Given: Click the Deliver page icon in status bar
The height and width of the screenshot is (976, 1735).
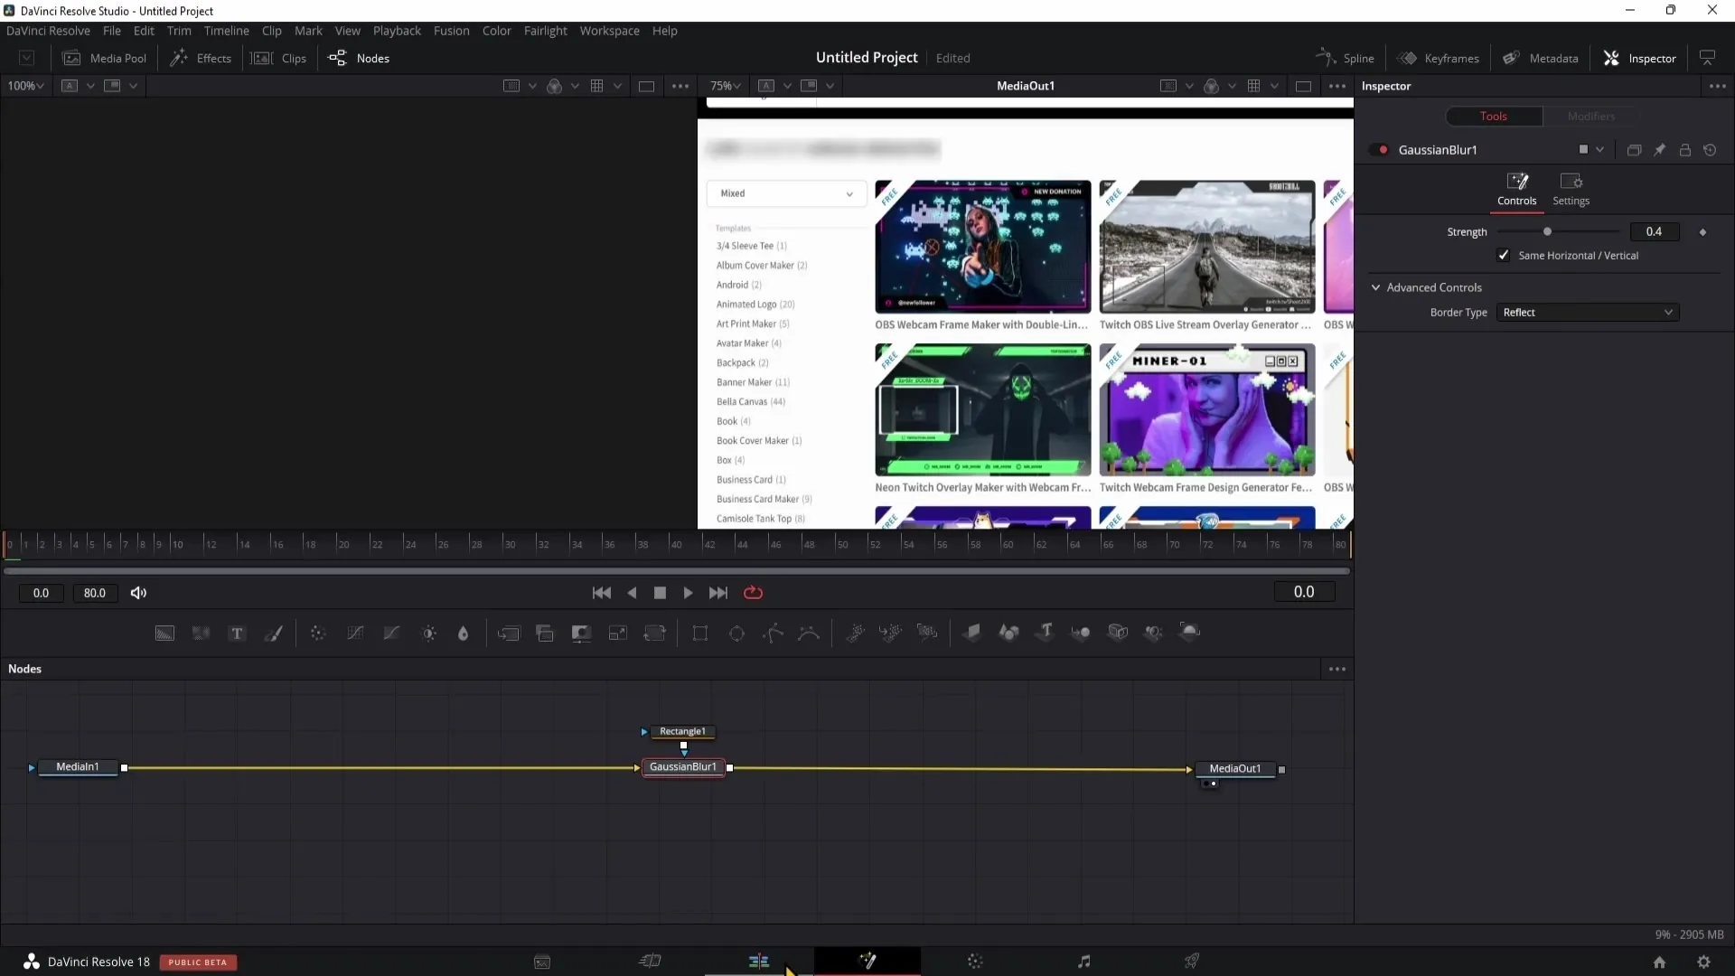Looking at the screenshot, I should pos(1193,962).
